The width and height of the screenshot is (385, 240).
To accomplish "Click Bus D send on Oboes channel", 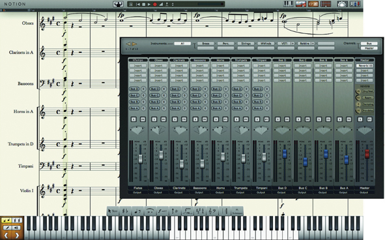I will tap(155, 89).
